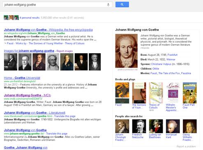Open the Ottilie children link
Screen dimensions: 203x150
pos(156,69)
